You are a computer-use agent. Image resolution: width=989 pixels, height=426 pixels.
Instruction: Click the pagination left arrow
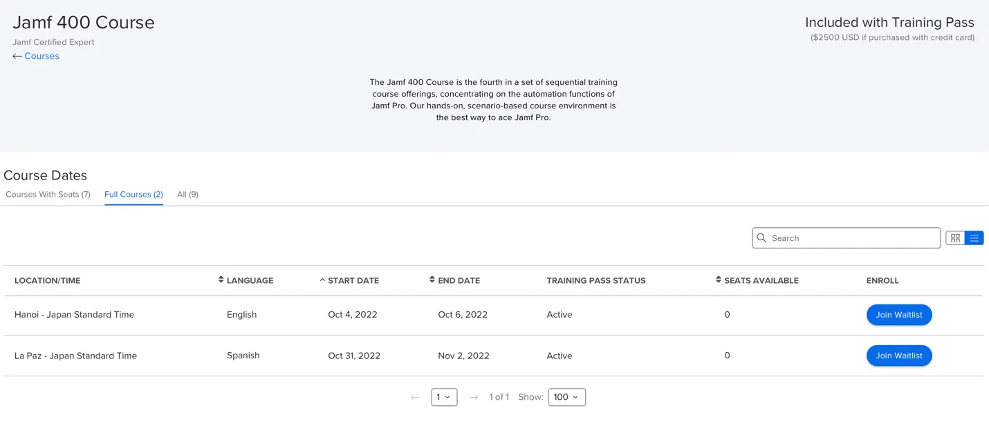point(414,397)
